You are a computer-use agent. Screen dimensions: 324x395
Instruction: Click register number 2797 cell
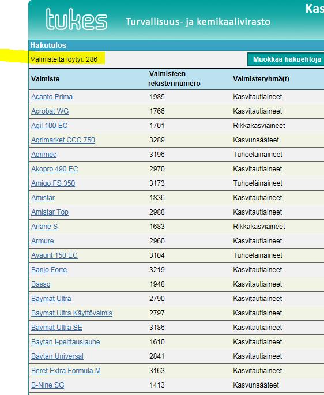[x=157, y=313]
